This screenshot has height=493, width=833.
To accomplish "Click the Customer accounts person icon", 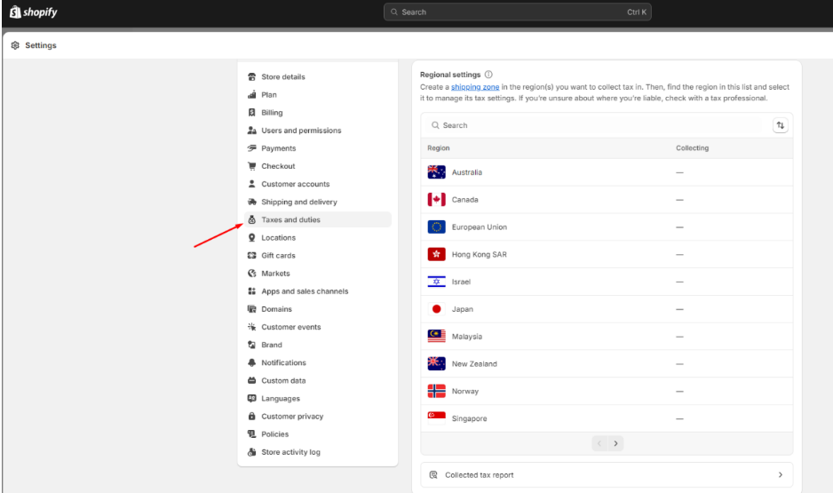I will point(252,184).
